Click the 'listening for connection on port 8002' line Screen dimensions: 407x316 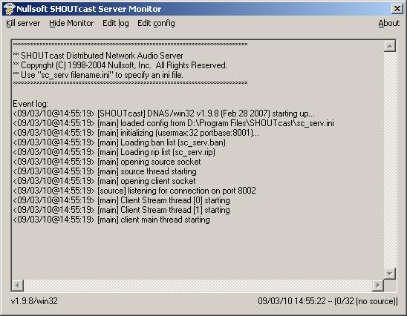(134, 191)
